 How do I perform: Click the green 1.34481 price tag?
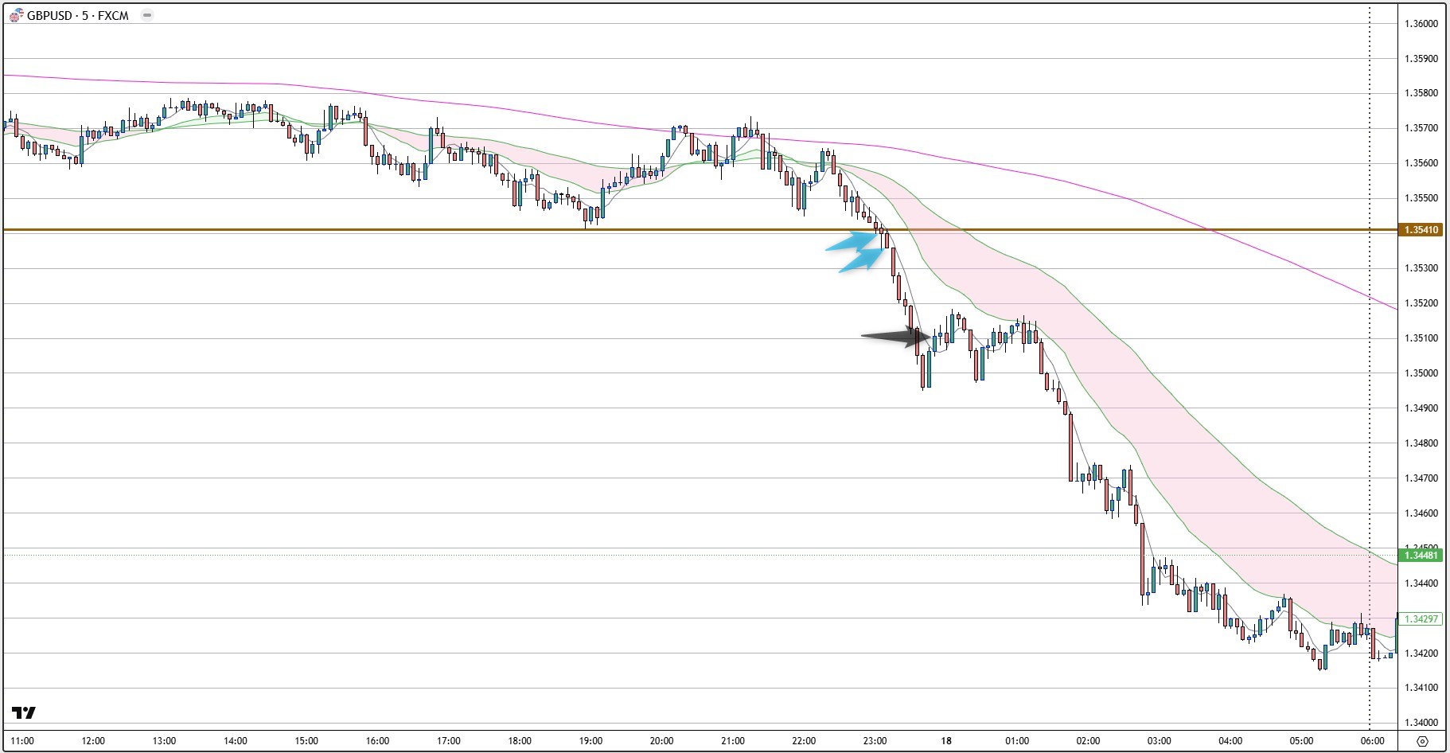point(1421,555)
